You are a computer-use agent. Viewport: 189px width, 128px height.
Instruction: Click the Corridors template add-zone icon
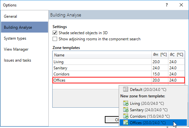[x=125, y=116]
